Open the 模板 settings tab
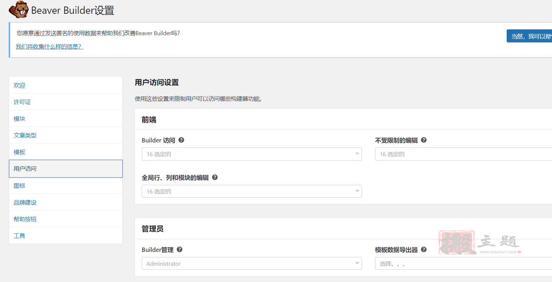552x282 pixels. [66, 152]
